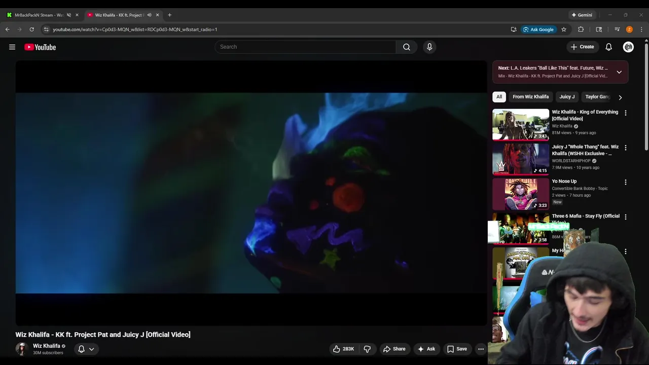Filter by From Wiz Khalifa chip
Viewport: 649px width, 365px height.
coord(530,97)
